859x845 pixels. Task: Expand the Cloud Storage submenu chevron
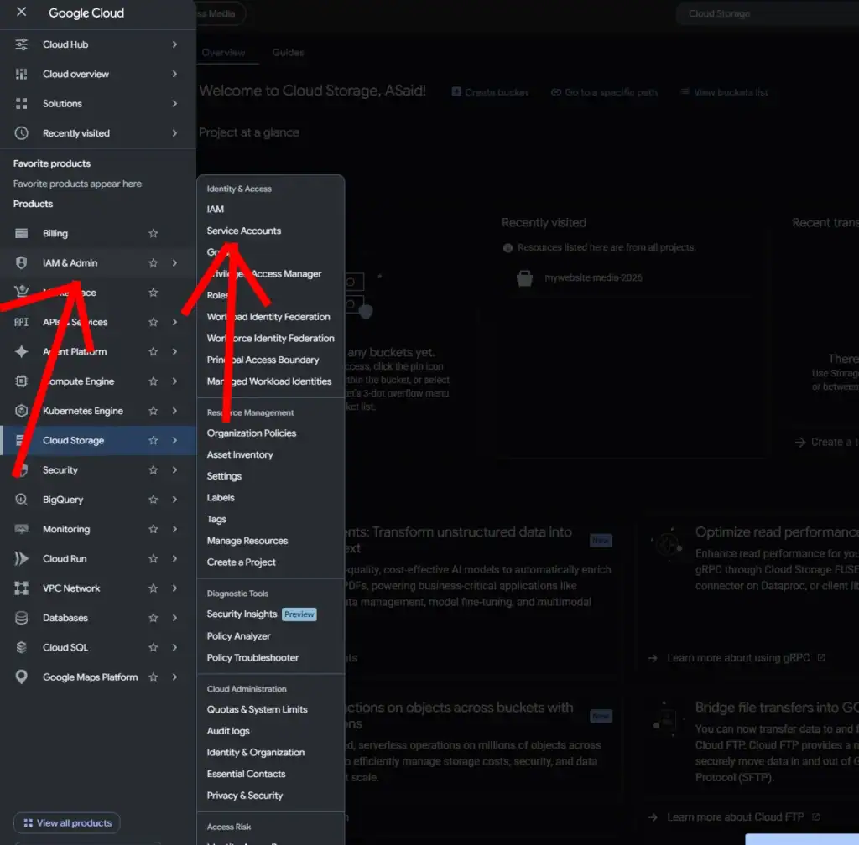[174, 440]
